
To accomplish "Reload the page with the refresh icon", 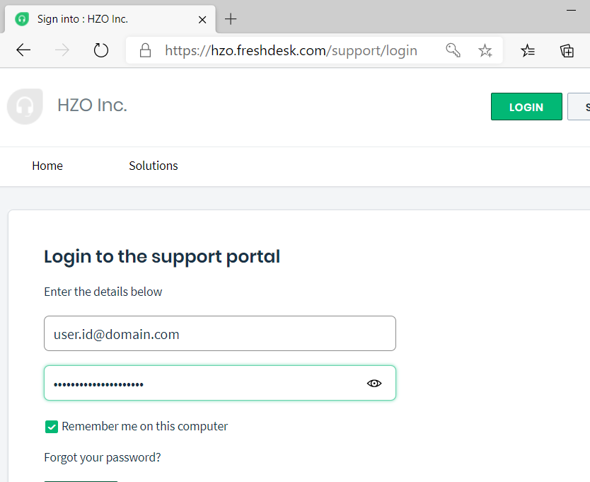I will pos(101,50).
